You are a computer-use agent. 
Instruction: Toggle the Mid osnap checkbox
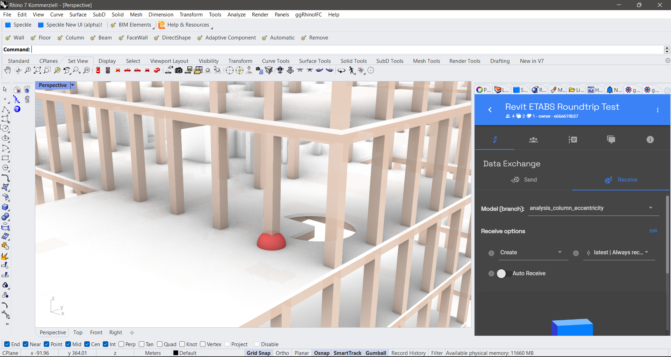tap(68, 344)
